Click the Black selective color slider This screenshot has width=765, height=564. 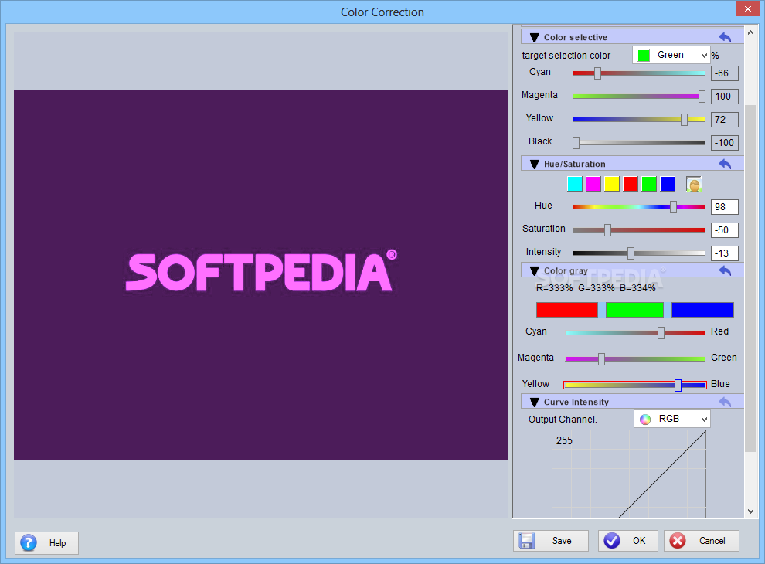click(639, 142)
